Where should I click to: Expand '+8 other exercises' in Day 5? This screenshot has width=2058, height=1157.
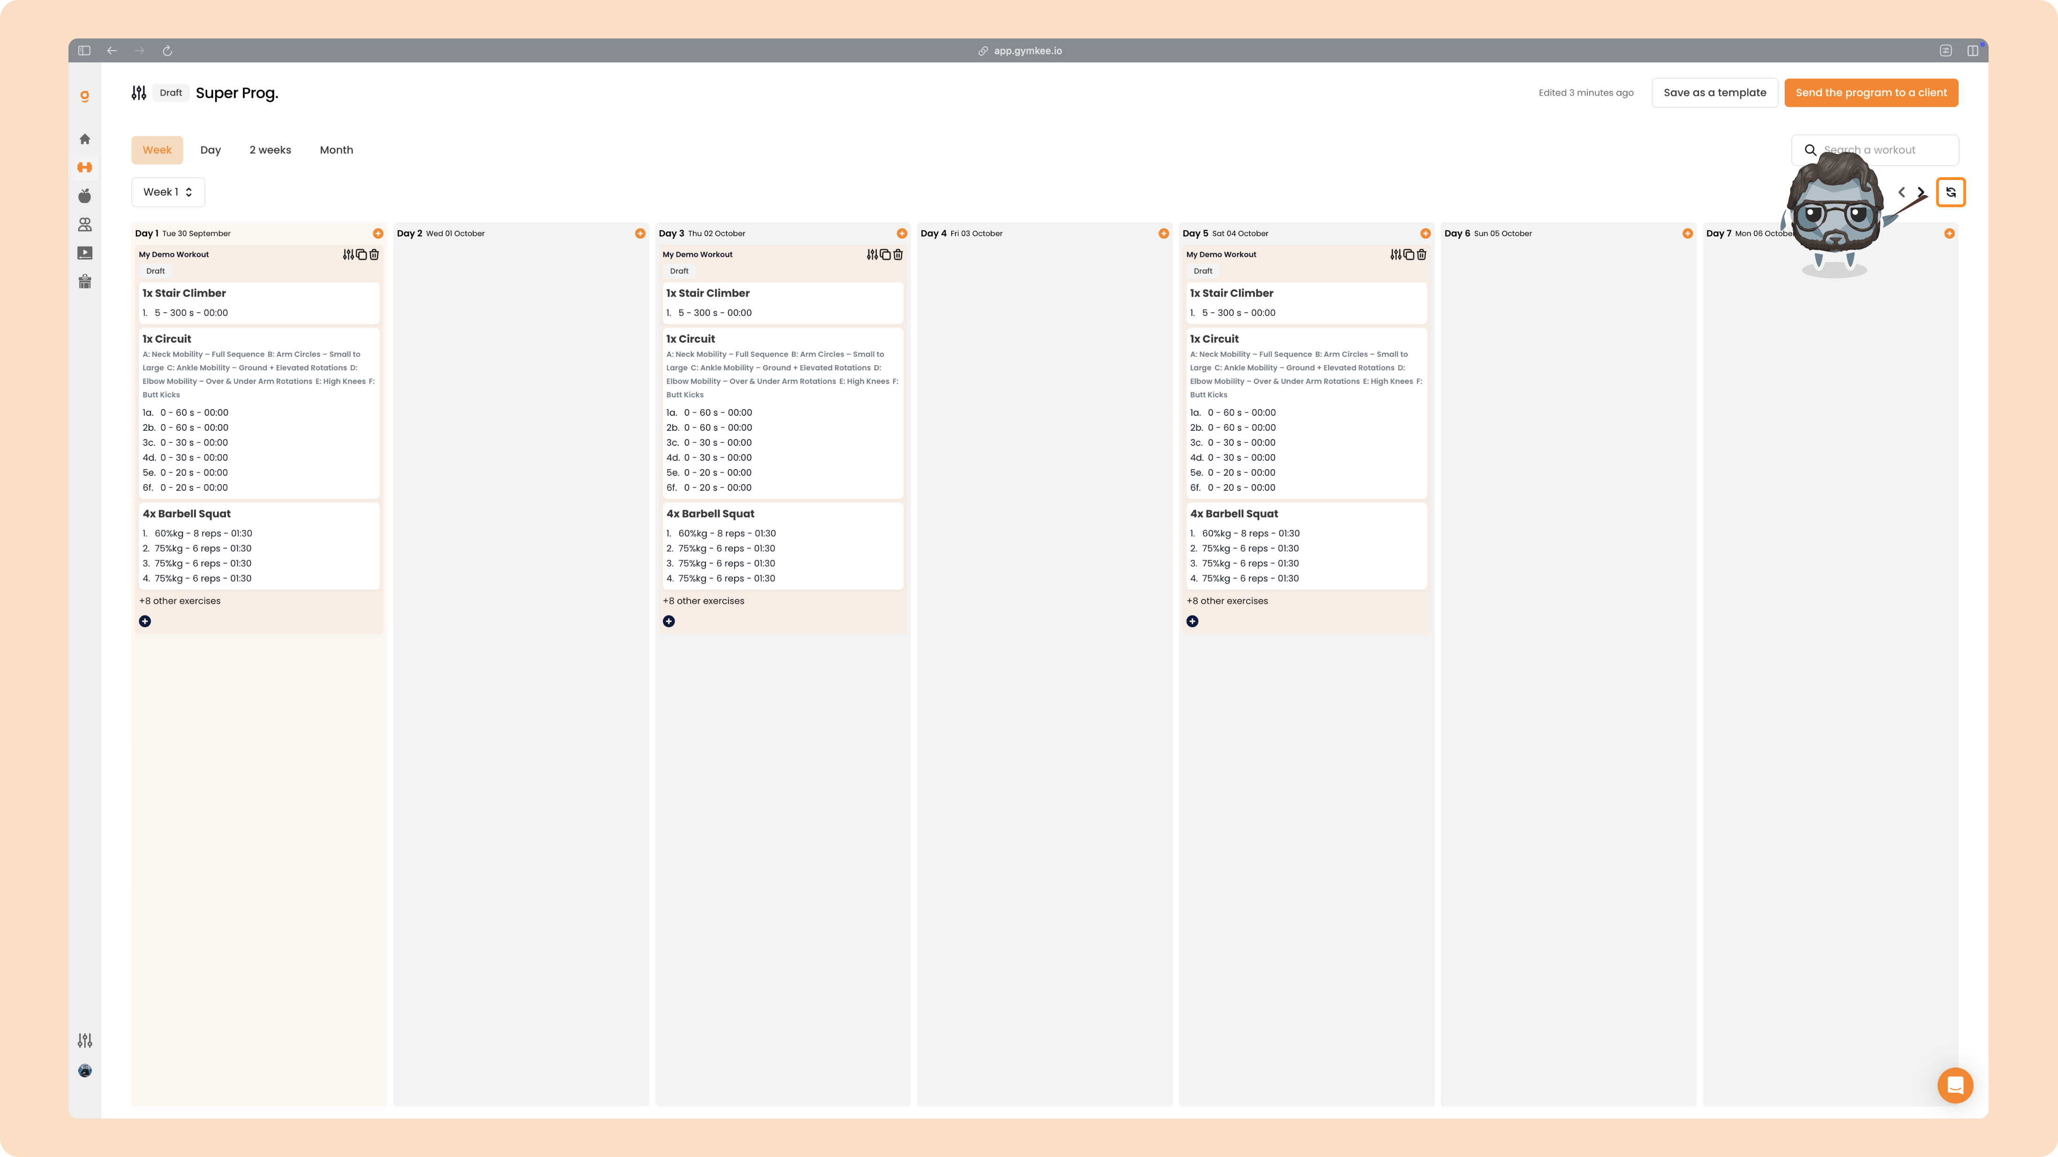1227,601
